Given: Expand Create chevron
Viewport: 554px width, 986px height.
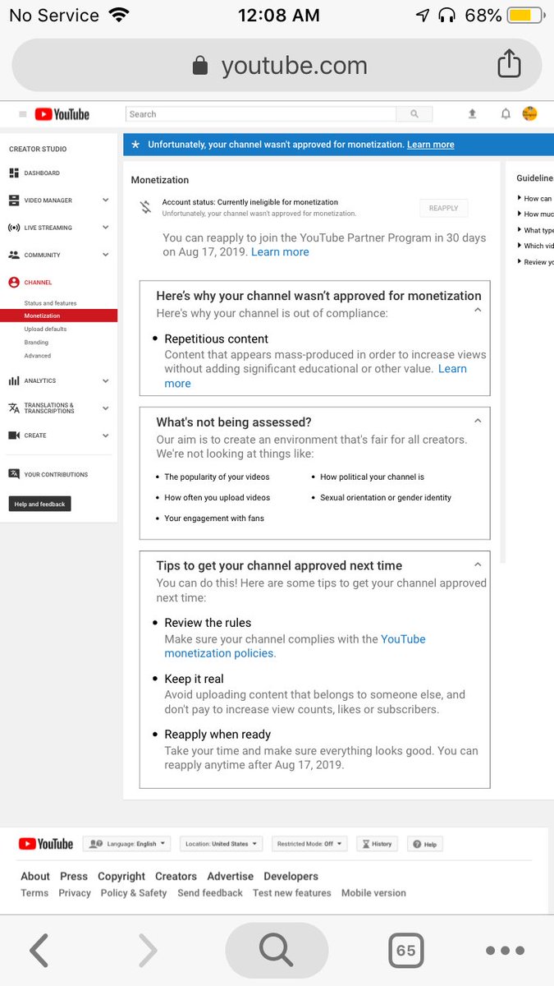Looking at the screenshot, I should 106,435.
